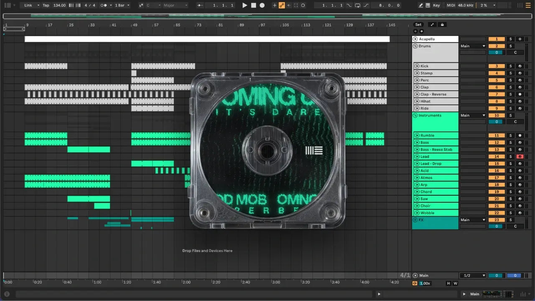Screen dimensions: 535x301
Task: Select the Stomp track header
Action: coord(436,73)
